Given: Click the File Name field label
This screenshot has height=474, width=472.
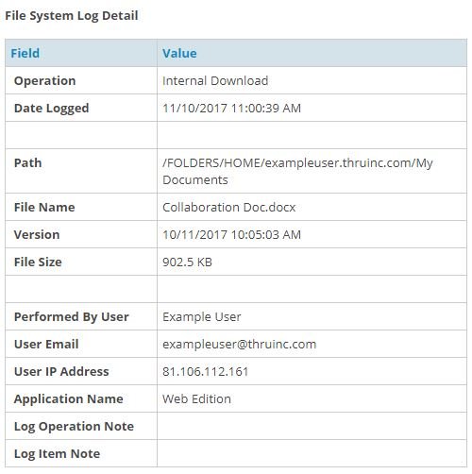Looking at the screenshot, I should click(44, 208).
